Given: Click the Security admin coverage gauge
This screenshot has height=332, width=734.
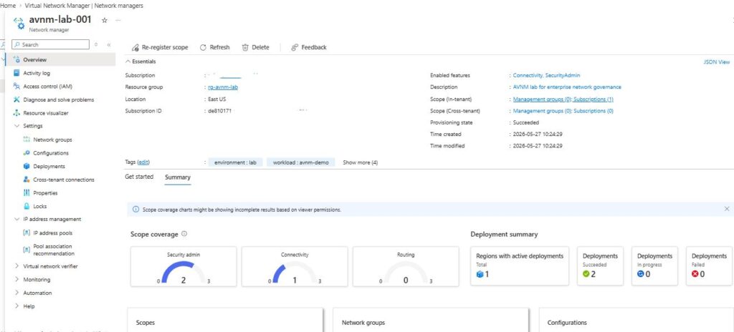Looking at the screenshot, I should pyautogui.click(x=183, y=272).
